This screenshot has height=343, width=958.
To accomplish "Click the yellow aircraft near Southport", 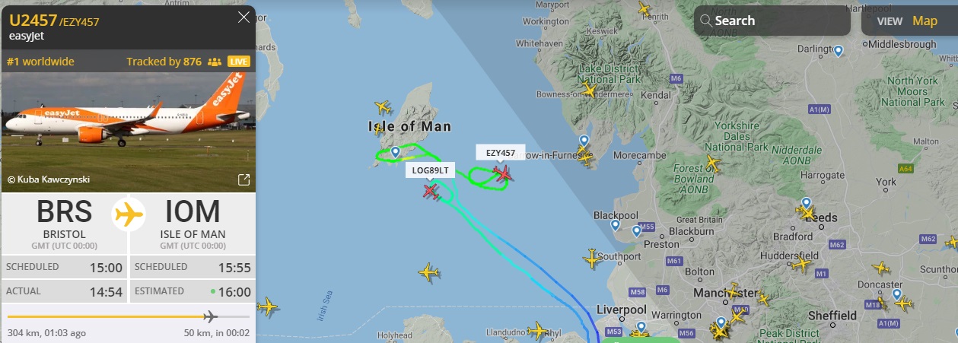I will click(593, 259).
